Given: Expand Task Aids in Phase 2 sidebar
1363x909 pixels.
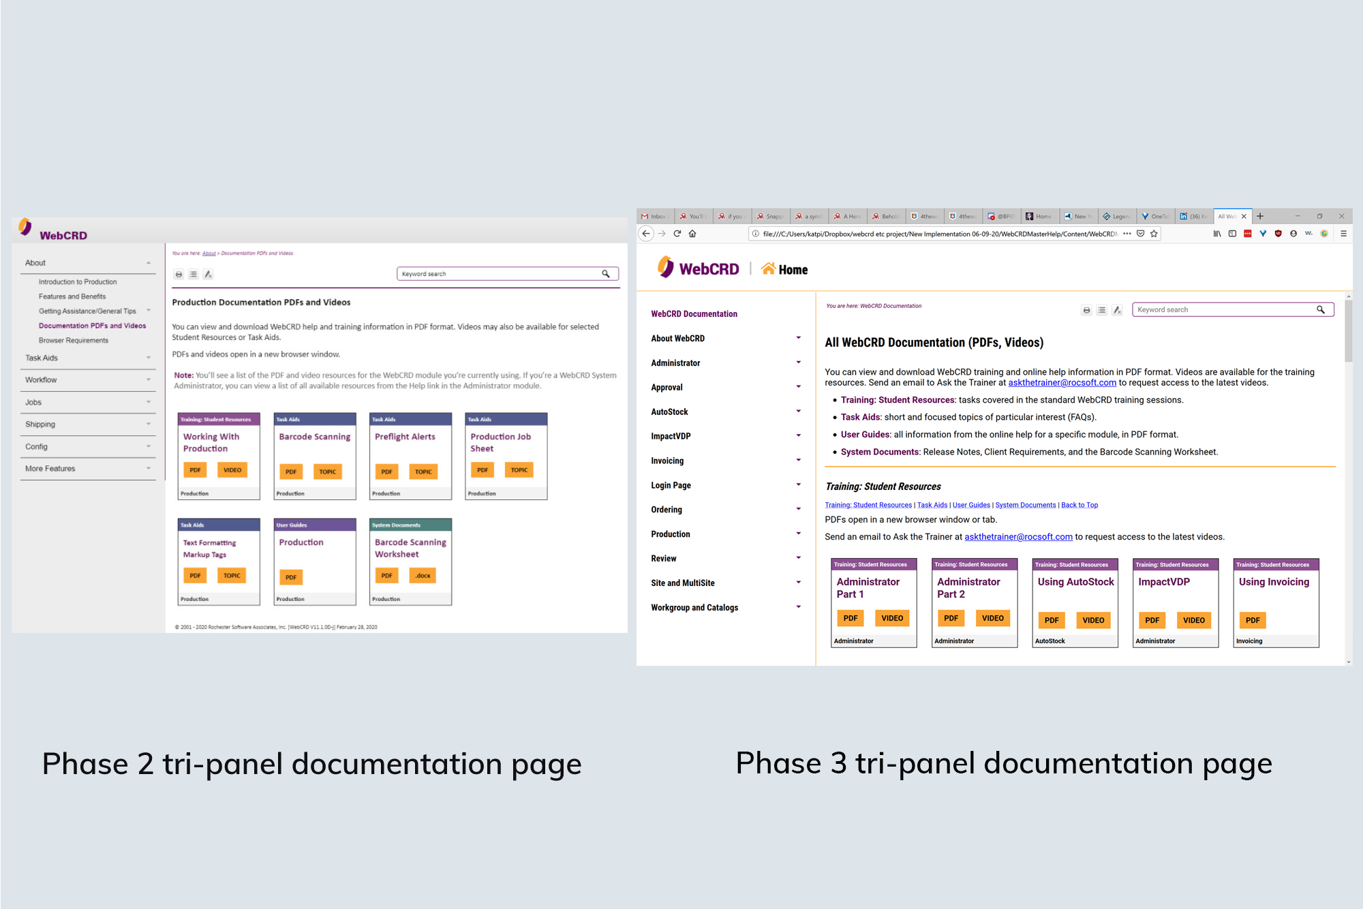Looking at the screenshot, I should click(x=148, y=358).
